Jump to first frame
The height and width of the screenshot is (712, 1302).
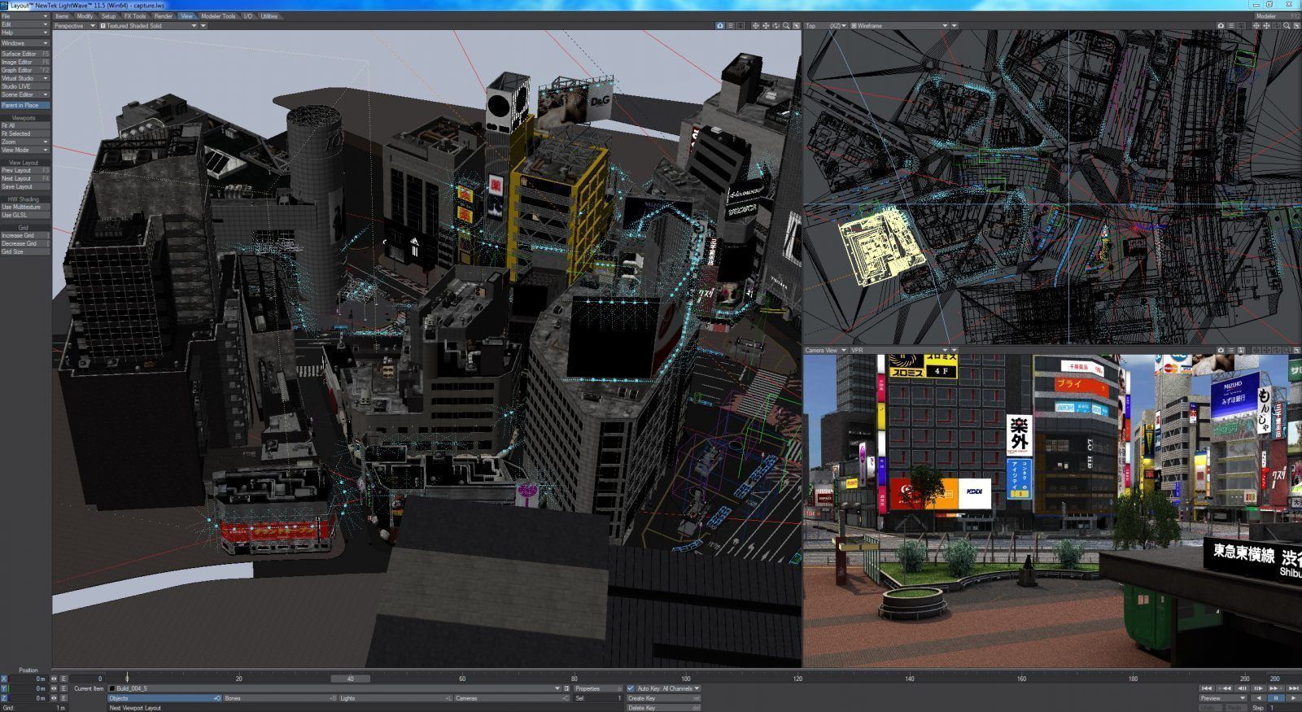click(1207, 688)
